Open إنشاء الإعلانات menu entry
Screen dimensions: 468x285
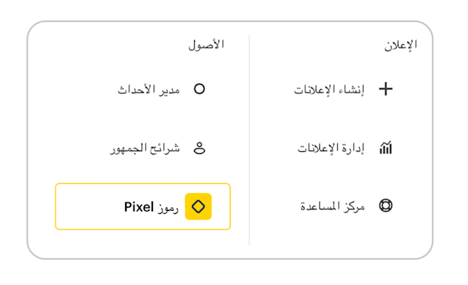[x=329, y=90]
